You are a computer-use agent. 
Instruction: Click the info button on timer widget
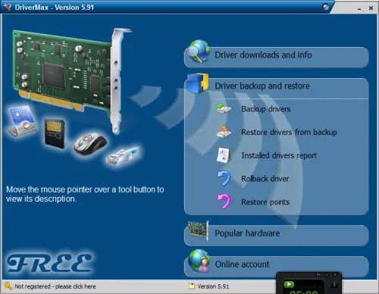click(x=334, y=285)
